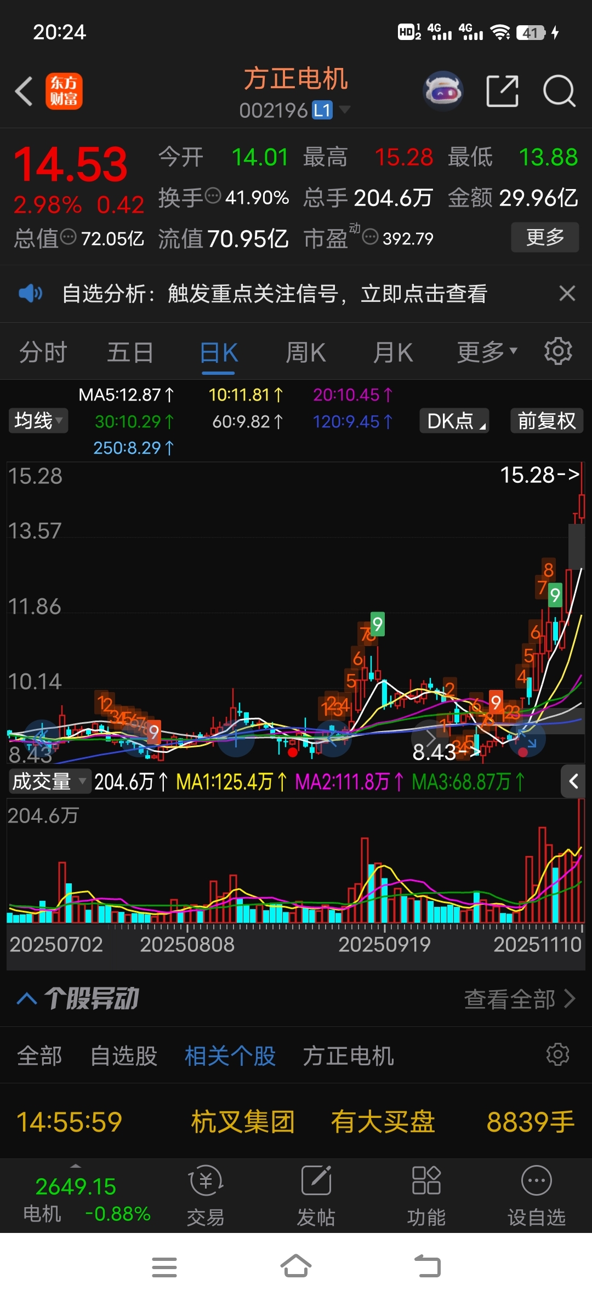Tap the 总值 info circle icon

coord(69,237)
